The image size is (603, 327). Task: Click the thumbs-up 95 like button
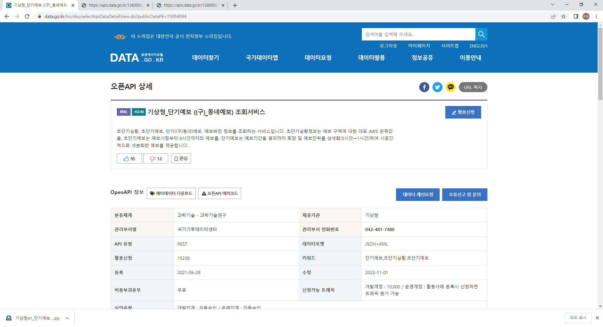[x=129, y=158]
